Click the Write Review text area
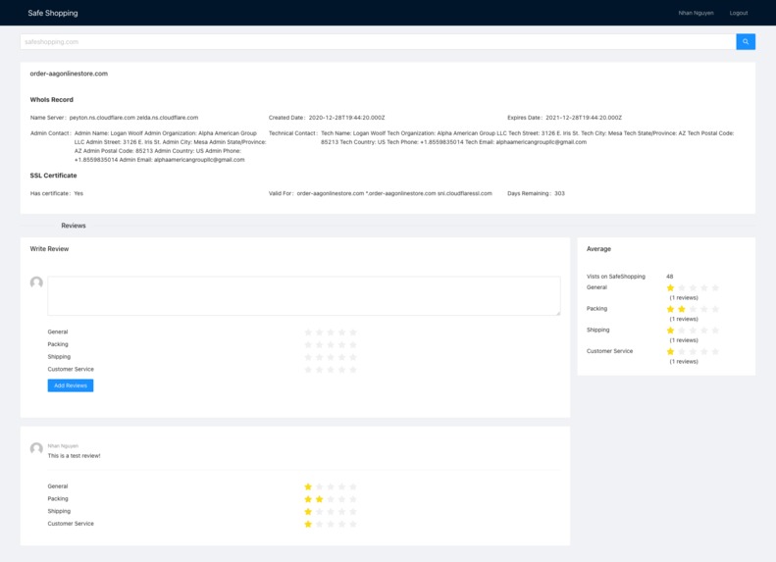 pos(304,296)
